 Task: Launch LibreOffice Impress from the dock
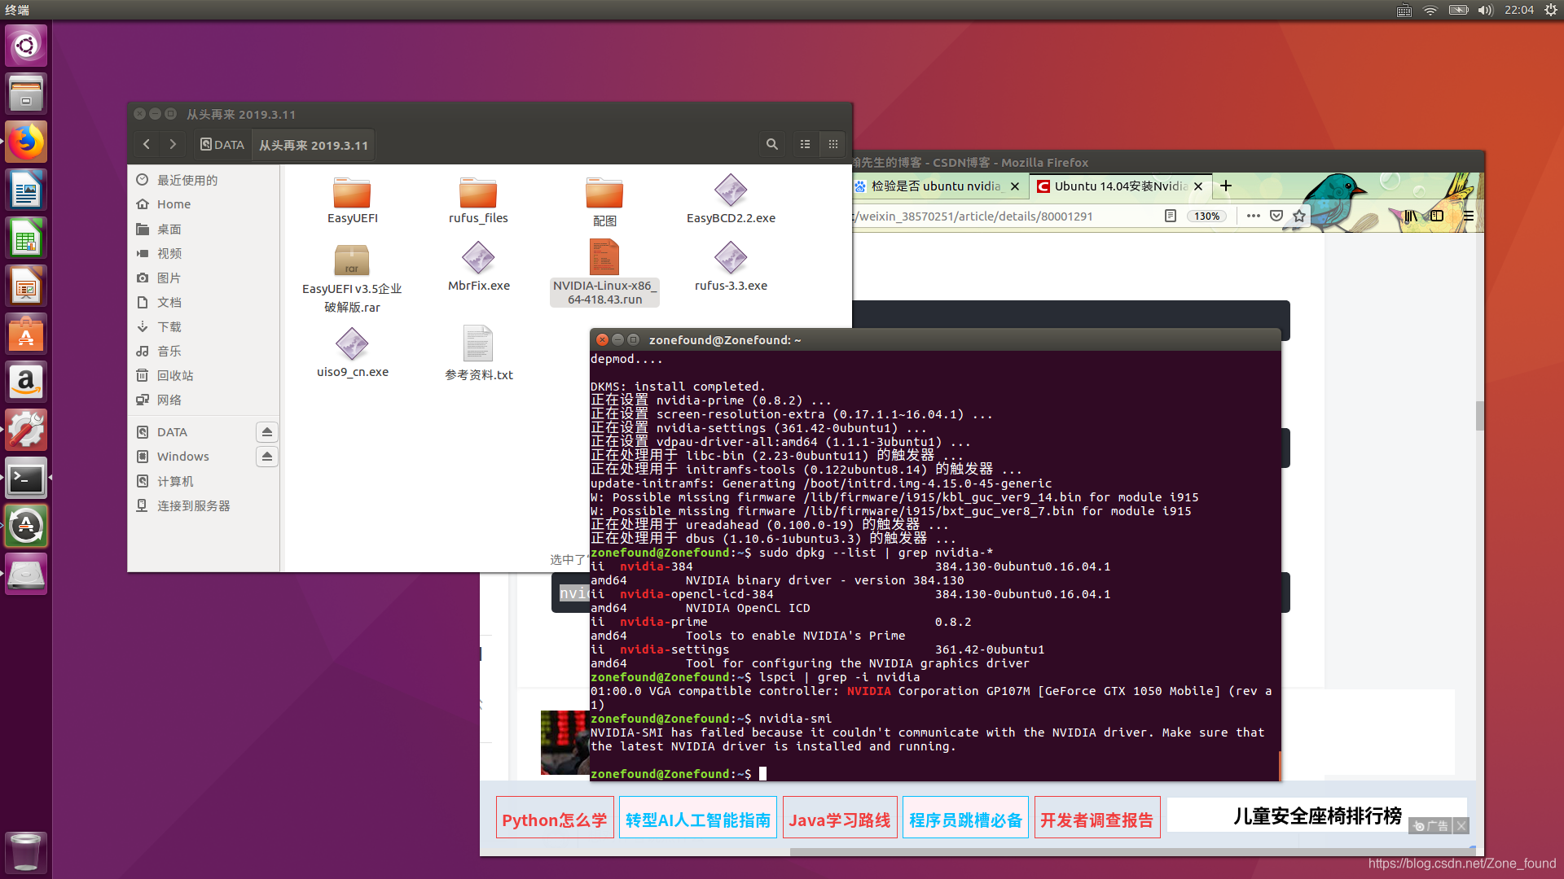pyautogui.click(x=26, y=286)
